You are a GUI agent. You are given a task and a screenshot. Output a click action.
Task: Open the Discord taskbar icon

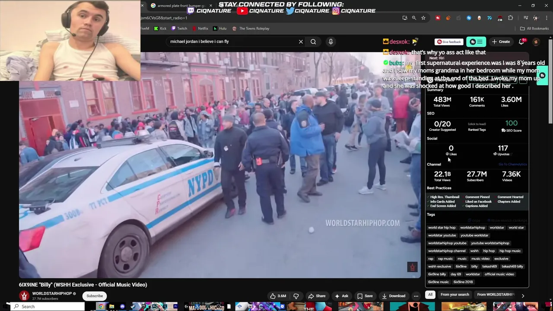(122, 307)
